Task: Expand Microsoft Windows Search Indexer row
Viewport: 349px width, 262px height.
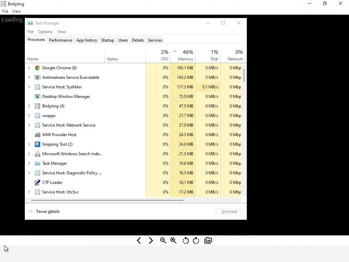Action: tap(29, 154)
